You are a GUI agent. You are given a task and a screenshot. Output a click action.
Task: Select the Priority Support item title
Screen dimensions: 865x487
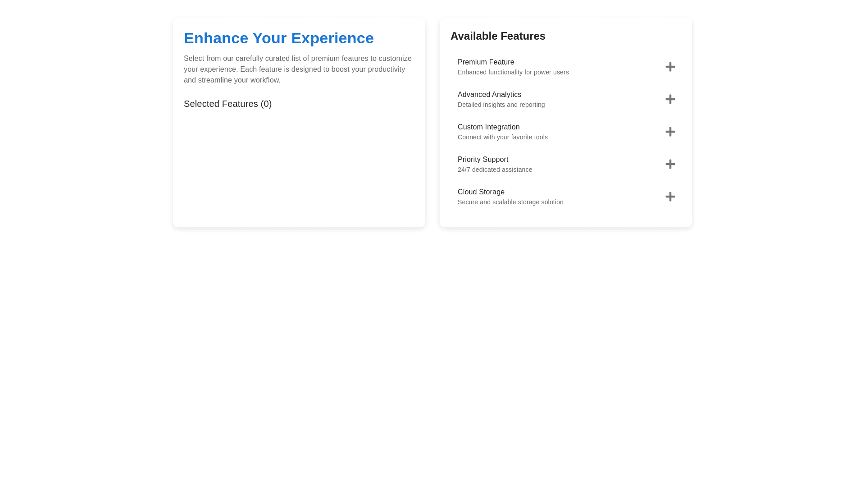click(483, 160)
